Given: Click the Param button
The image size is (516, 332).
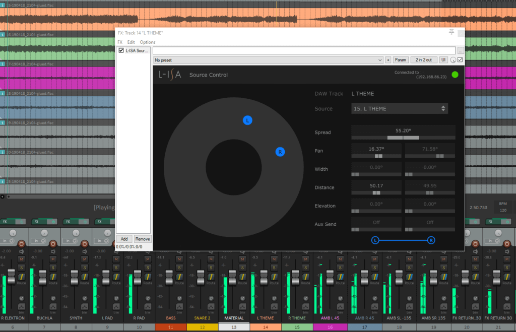Looking at the screenshot, I should coord(400,60).
